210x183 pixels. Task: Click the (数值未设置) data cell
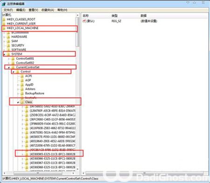click(x=149, y=21)
